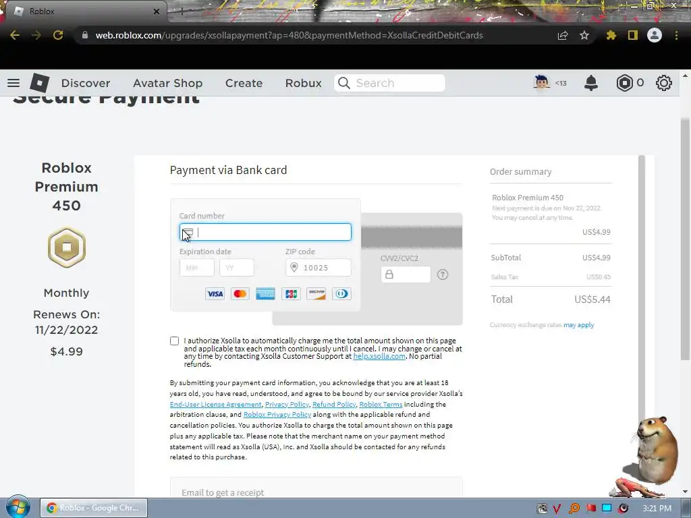This screenshot has width=691, height=518.
Task: Open the Roblox Chrome taskbar button
Action: pyautogui.click(x=93, y=508)
